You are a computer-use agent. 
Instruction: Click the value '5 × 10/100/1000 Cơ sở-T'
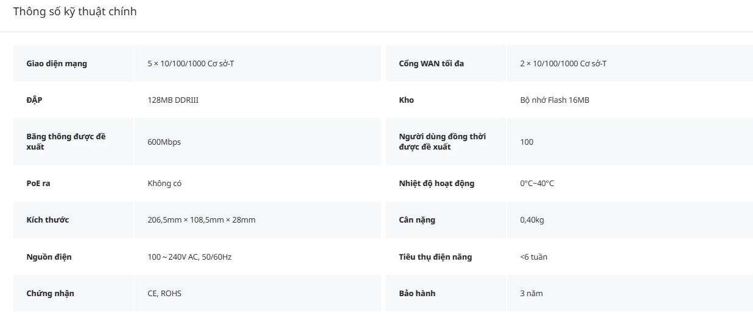tap(191, 63)
